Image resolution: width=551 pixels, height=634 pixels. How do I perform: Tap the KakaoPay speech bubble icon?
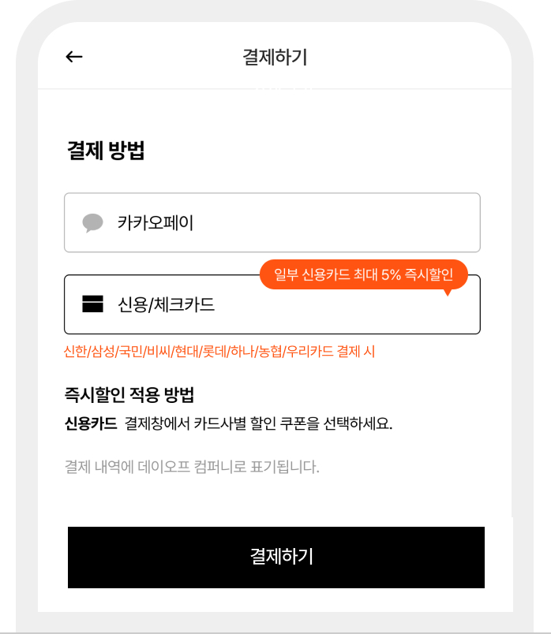pyautogui.click(x=92, y=223)
